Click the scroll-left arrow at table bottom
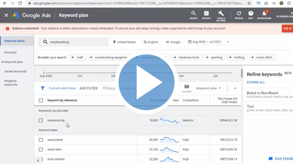 [x=38, y=160]
